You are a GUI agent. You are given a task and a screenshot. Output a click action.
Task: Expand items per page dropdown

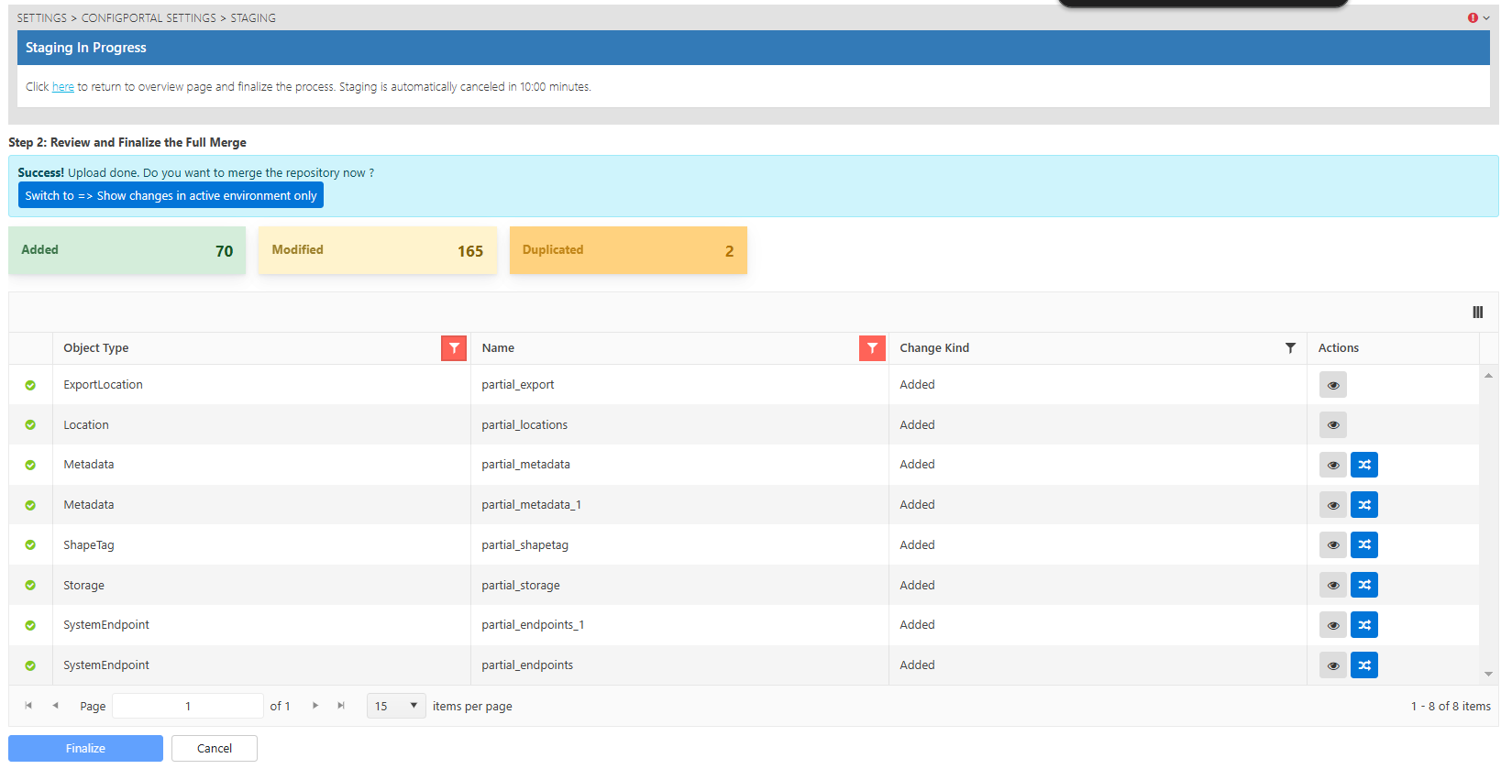396,706
